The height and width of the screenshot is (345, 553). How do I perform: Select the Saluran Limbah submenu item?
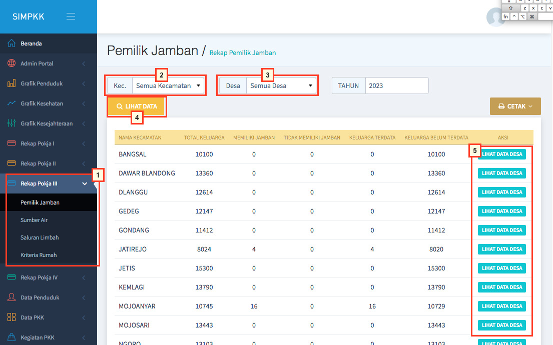[x=40, y=237]
